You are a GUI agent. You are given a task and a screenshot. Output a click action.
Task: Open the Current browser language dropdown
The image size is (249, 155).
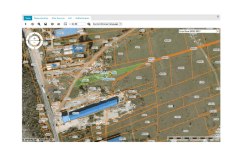tap(107, 24)
